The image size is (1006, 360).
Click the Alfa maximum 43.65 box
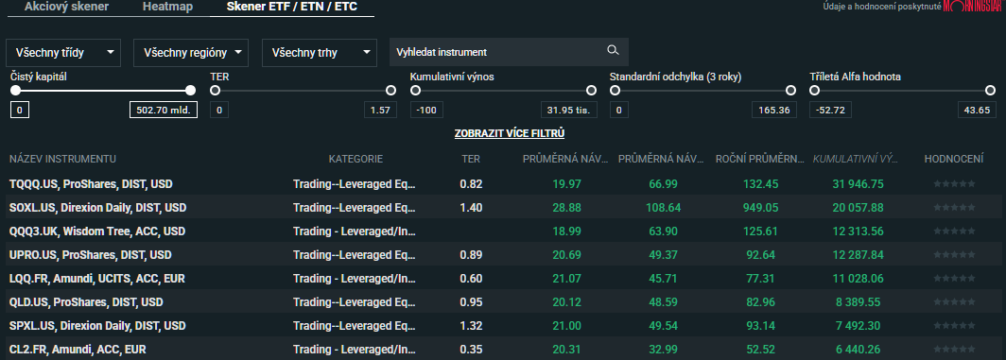pos(977,110)
